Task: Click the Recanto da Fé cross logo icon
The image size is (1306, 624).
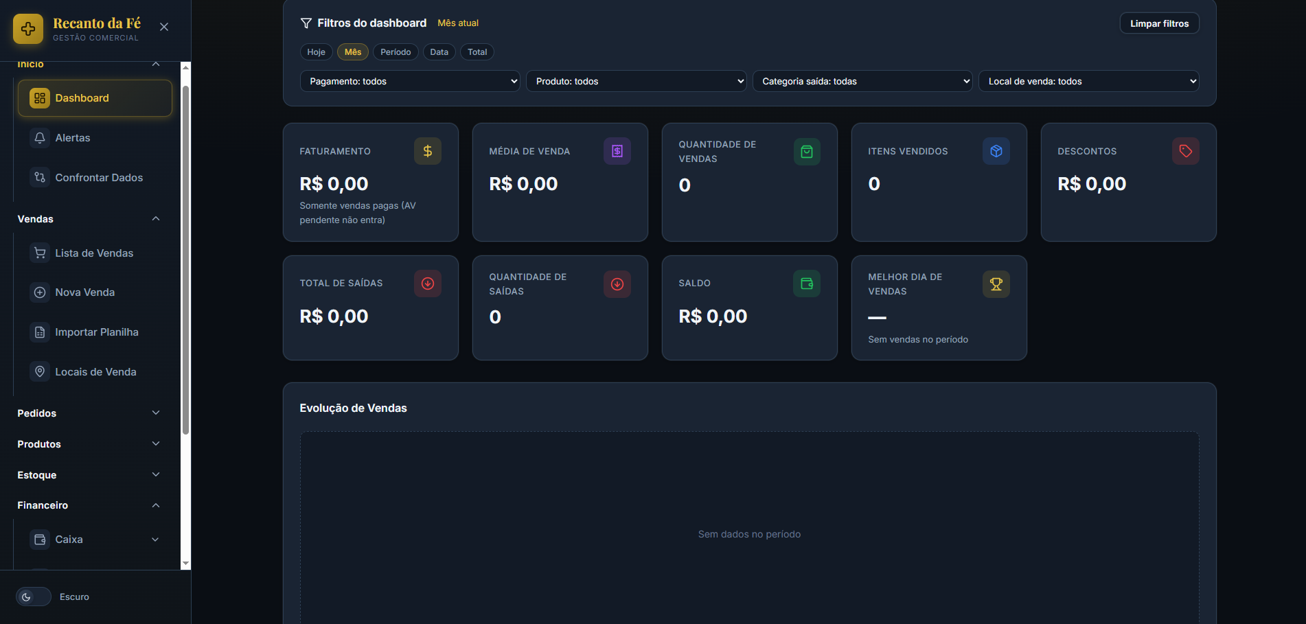Action: 28,29
